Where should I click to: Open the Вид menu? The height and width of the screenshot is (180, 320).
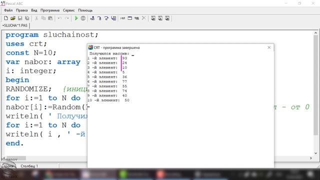pyautogui.click(x=34, y=10)
